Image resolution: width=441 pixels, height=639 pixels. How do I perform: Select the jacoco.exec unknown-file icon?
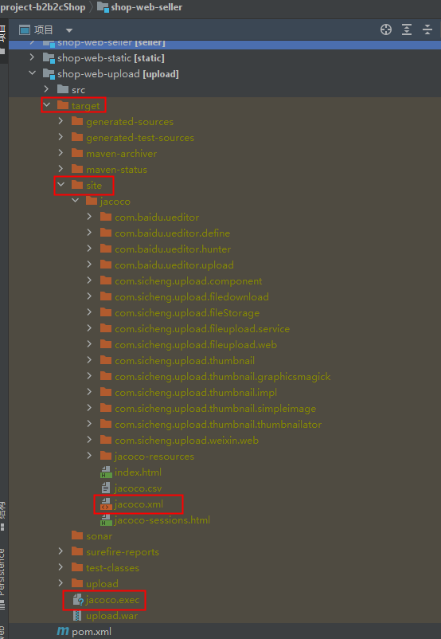78,600
